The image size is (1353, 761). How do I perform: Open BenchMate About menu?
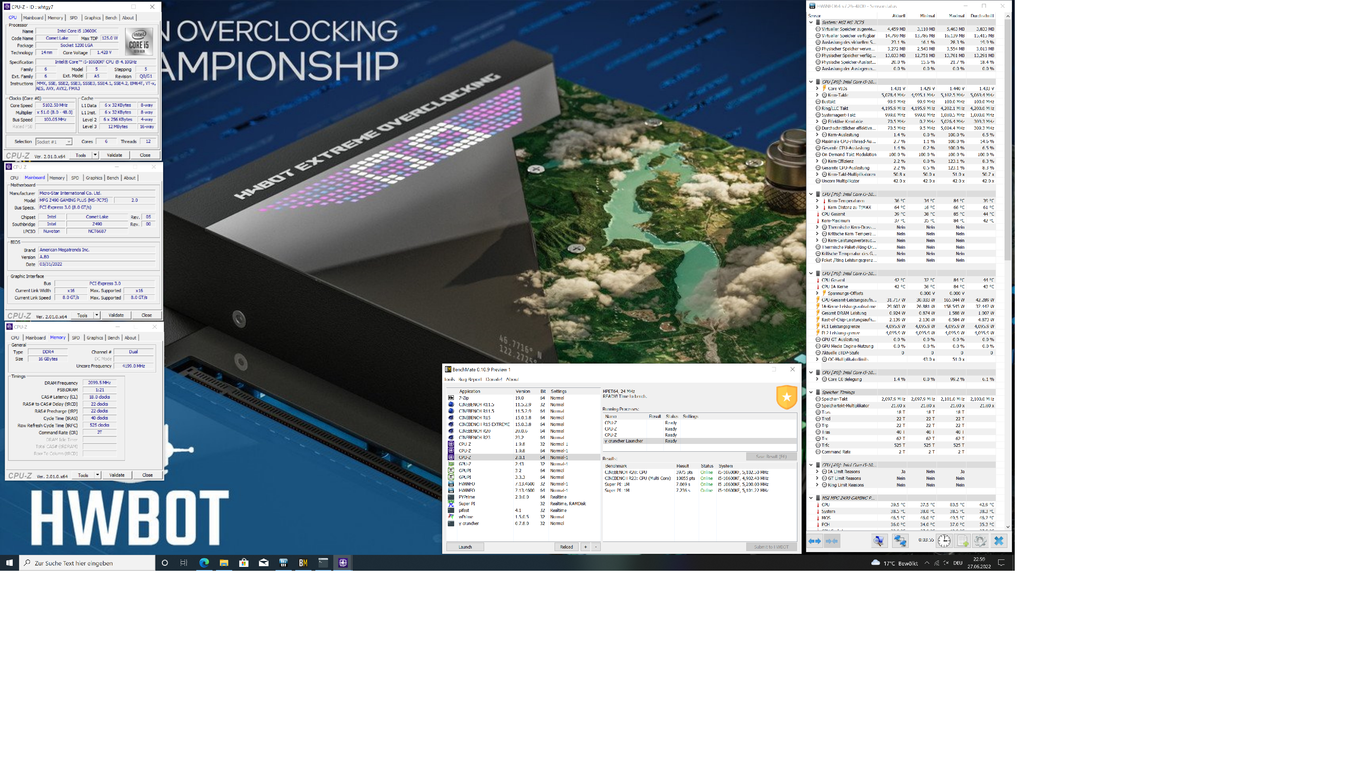pyautogui.click(x=512, y=379)
